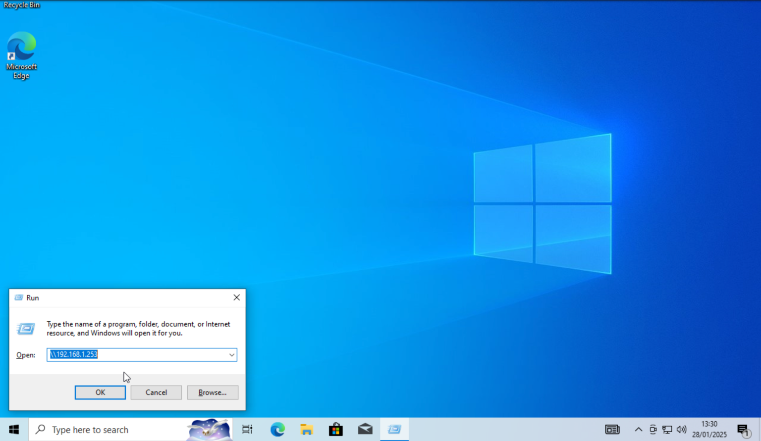Screen dimensions: 761x441
Task: Launch File Explorer from the taskbar
Action: [x=307, y=429]
